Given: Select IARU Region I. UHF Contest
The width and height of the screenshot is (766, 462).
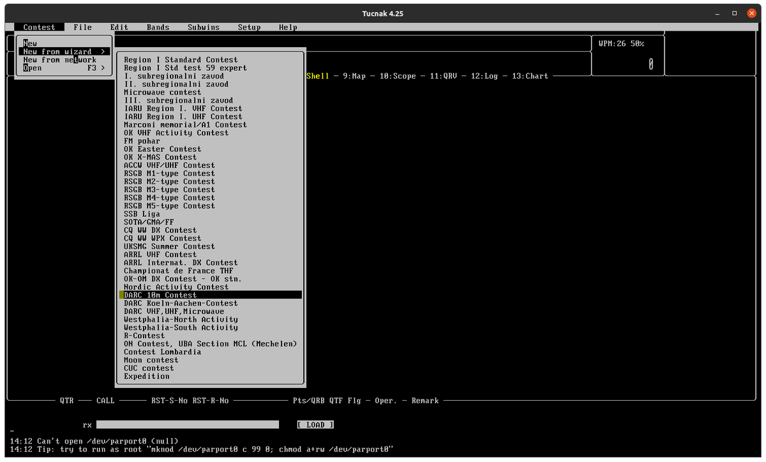Looking at the screenshot, I should pos(210,117).
